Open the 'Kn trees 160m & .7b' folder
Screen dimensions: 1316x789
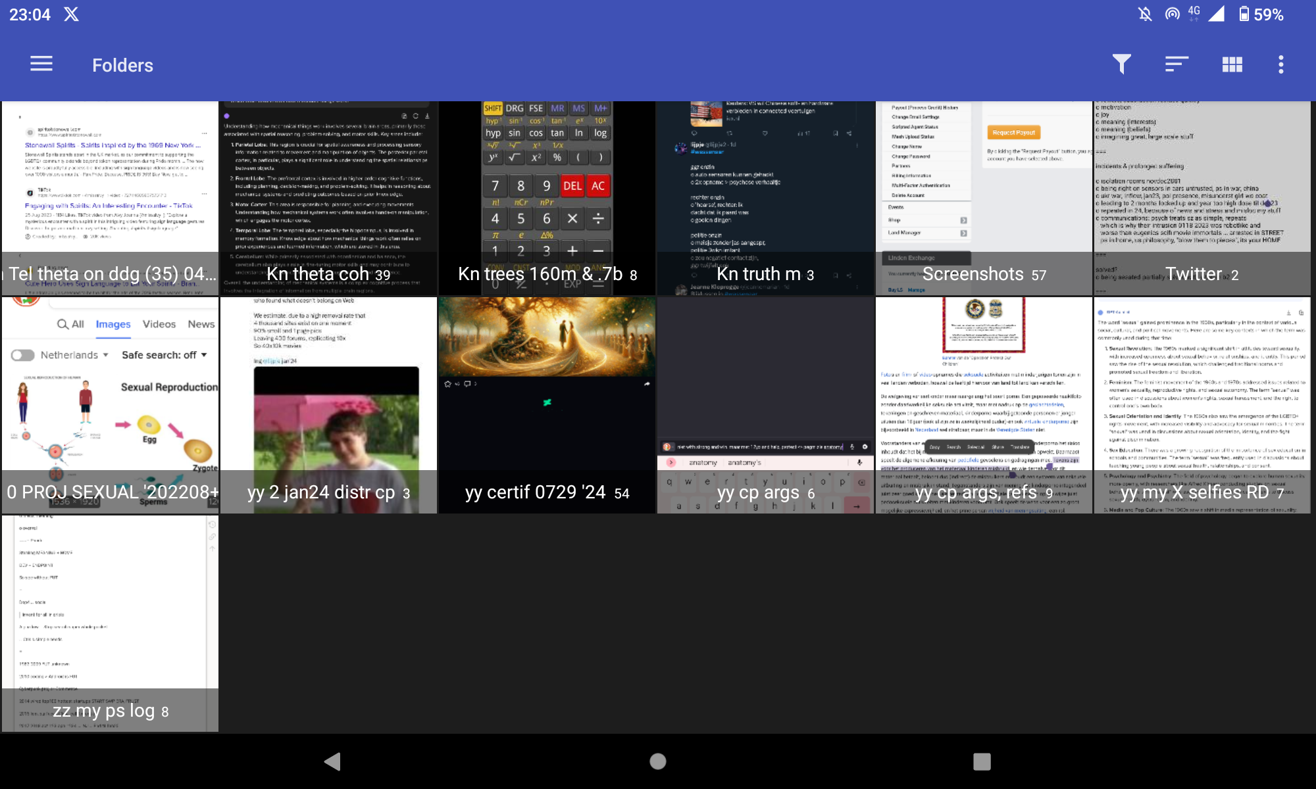click(x=547, y=198)
